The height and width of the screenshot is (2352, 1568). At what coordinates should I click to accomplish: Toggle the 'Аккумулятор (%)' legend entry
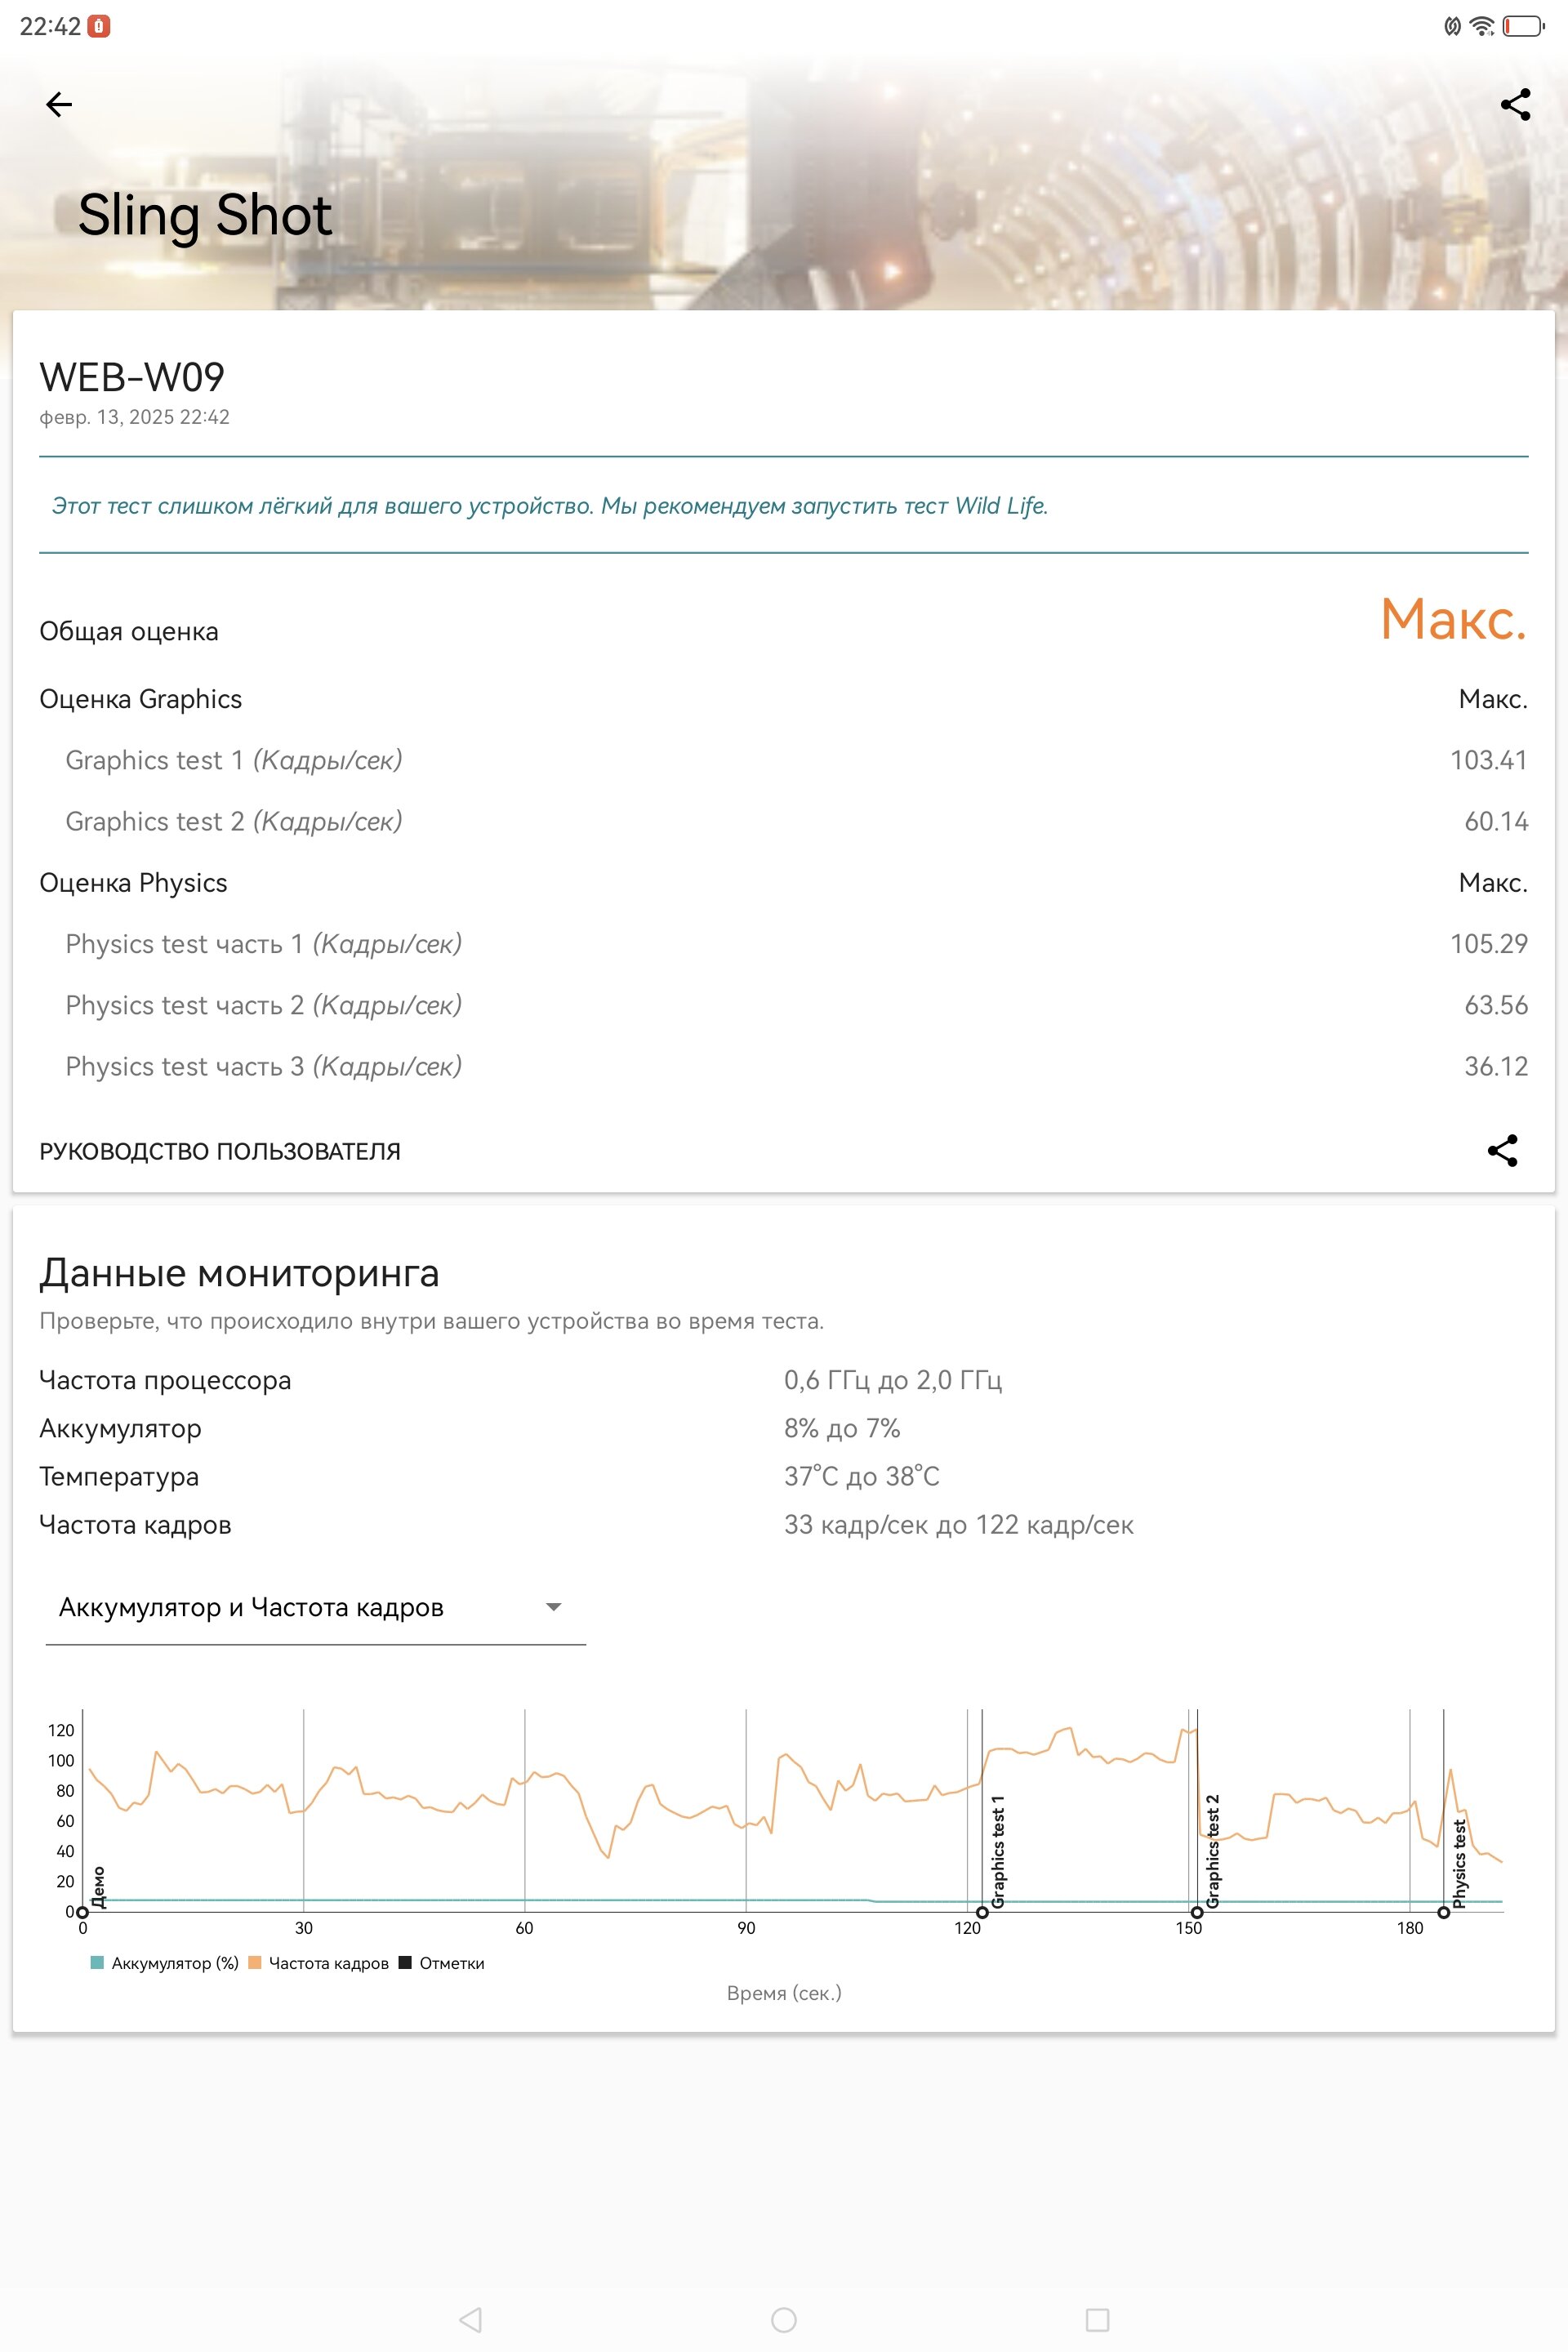point(164,1963)
